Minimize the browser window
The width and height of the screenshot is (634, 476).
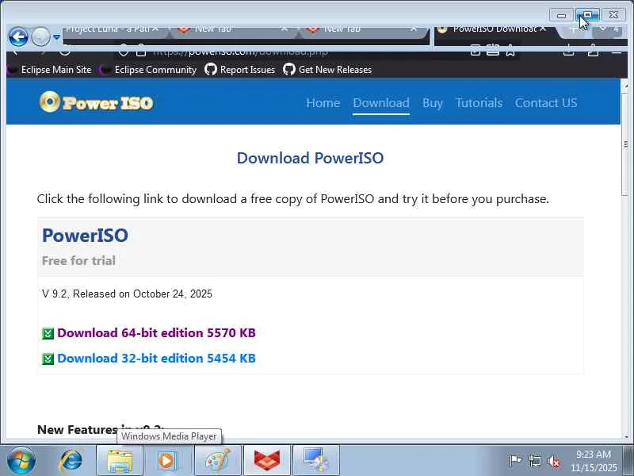click(x=561, y=15)
